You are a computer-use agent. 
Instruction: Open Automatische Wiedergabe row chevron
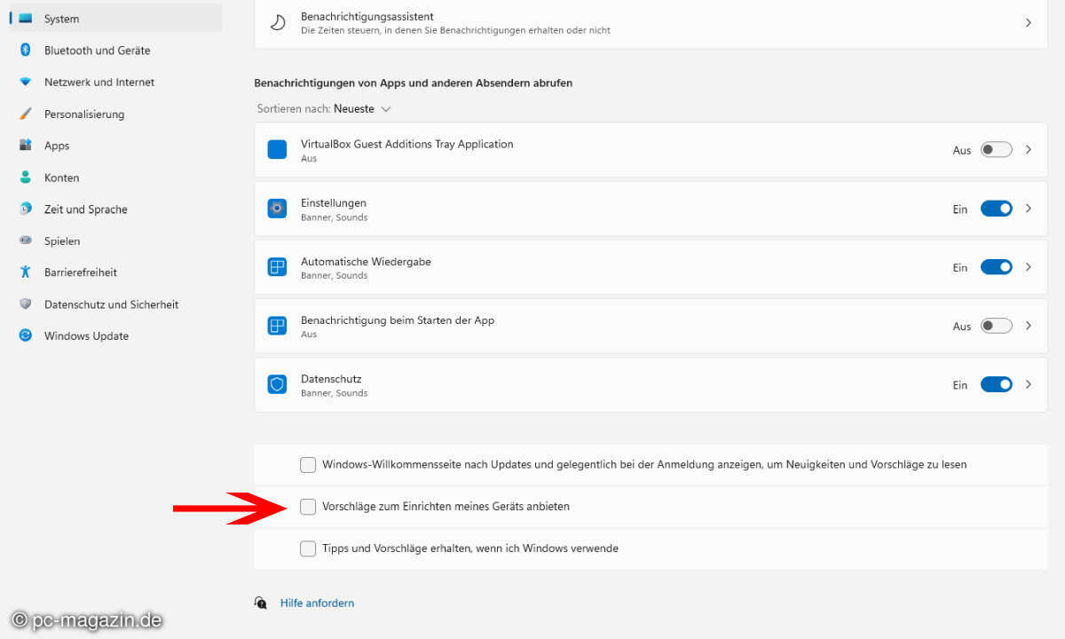(x=1029, y=267)
